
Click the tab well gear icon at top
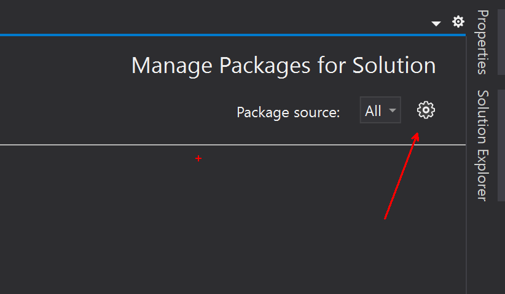(458, 22)
